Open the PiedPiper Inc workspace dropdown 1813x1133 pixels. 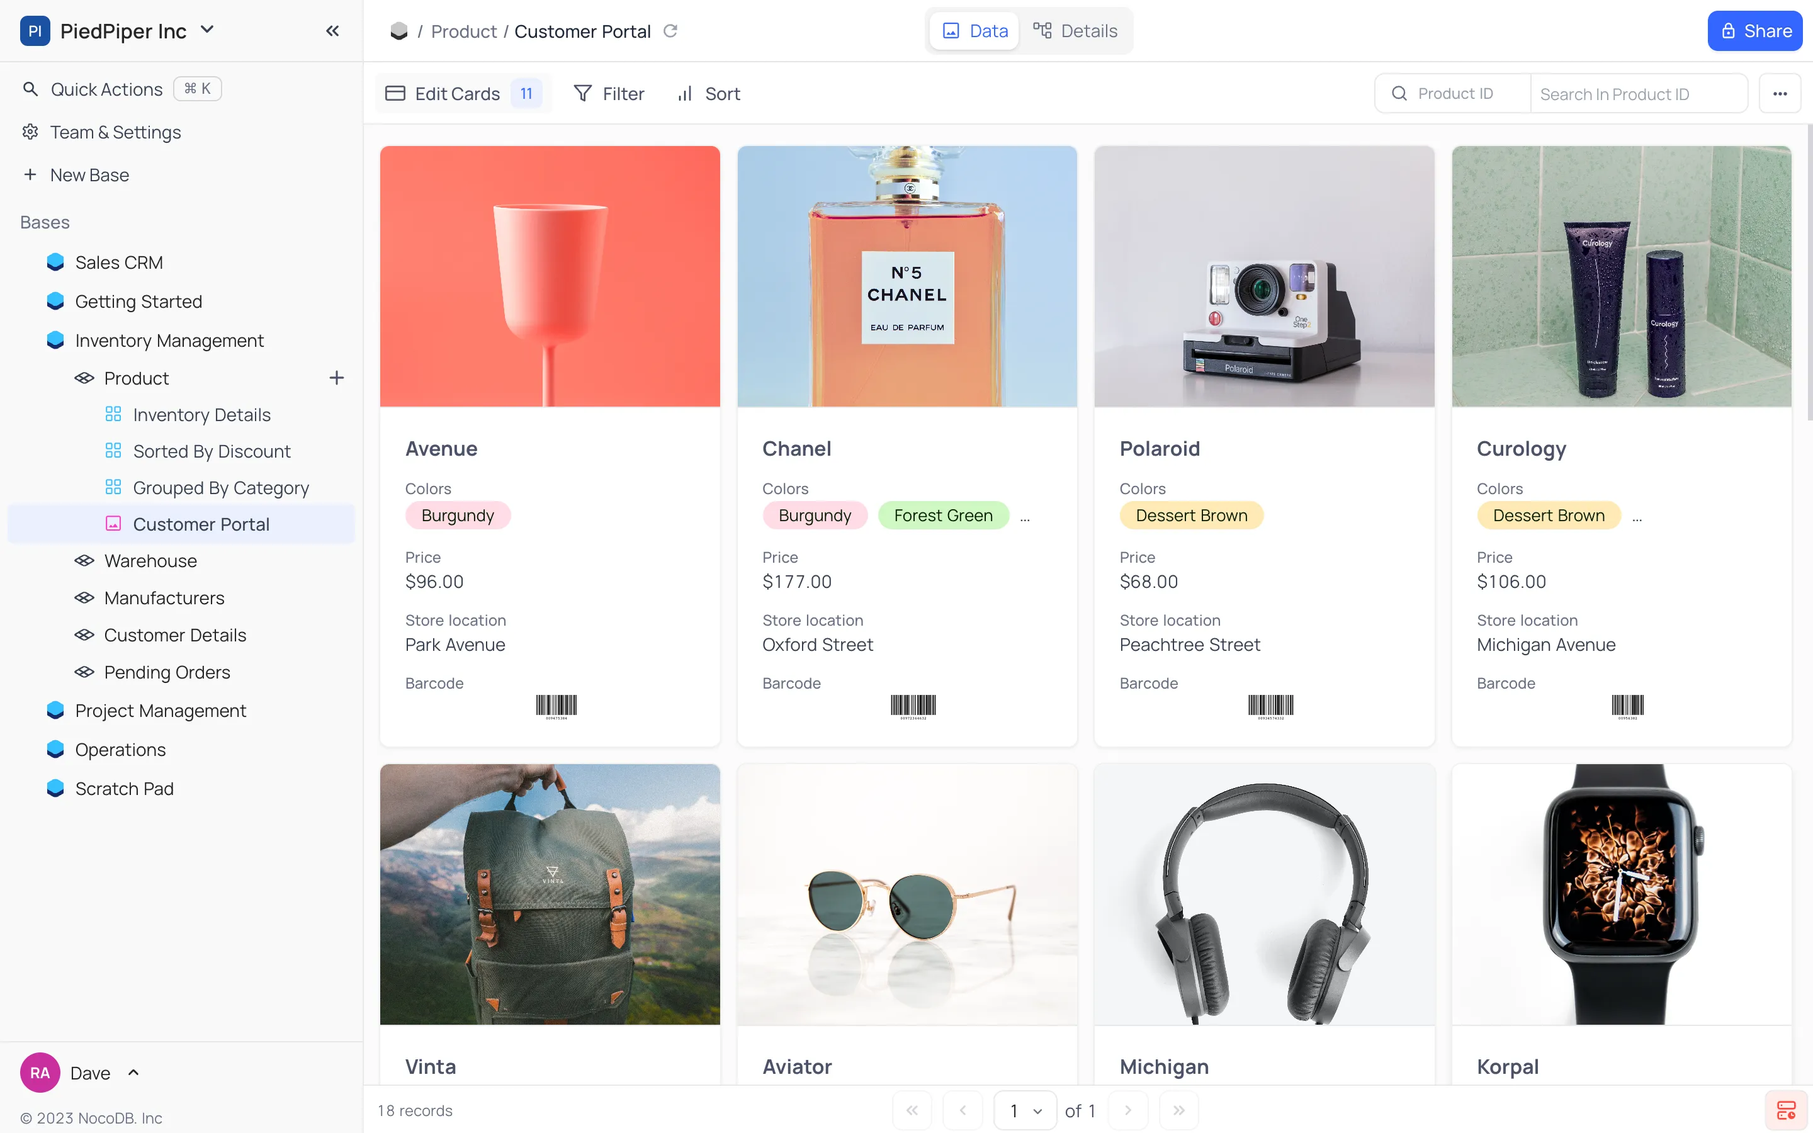(x=208, y=31)
